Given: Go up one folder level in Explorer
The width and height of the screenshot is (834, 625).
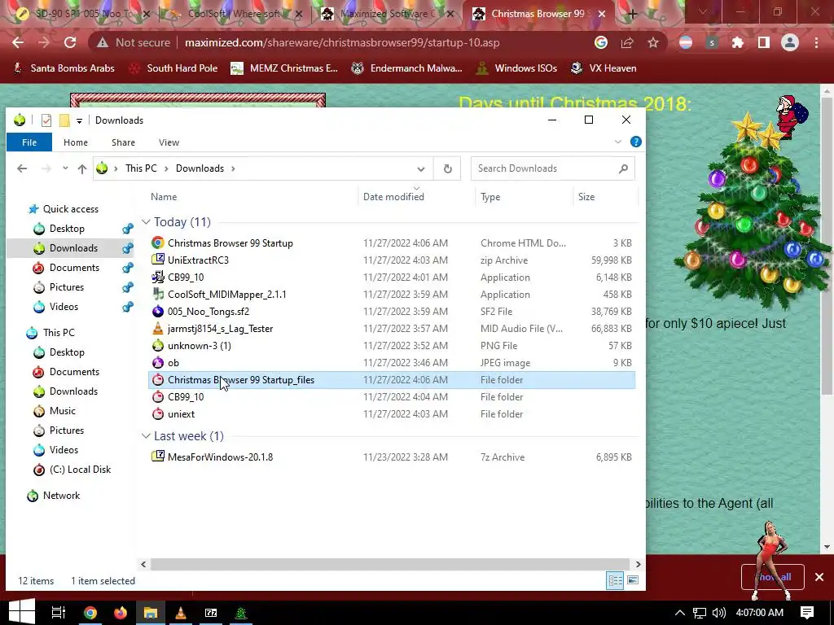Looking at the screenshot, I should (x=82, y=168).
